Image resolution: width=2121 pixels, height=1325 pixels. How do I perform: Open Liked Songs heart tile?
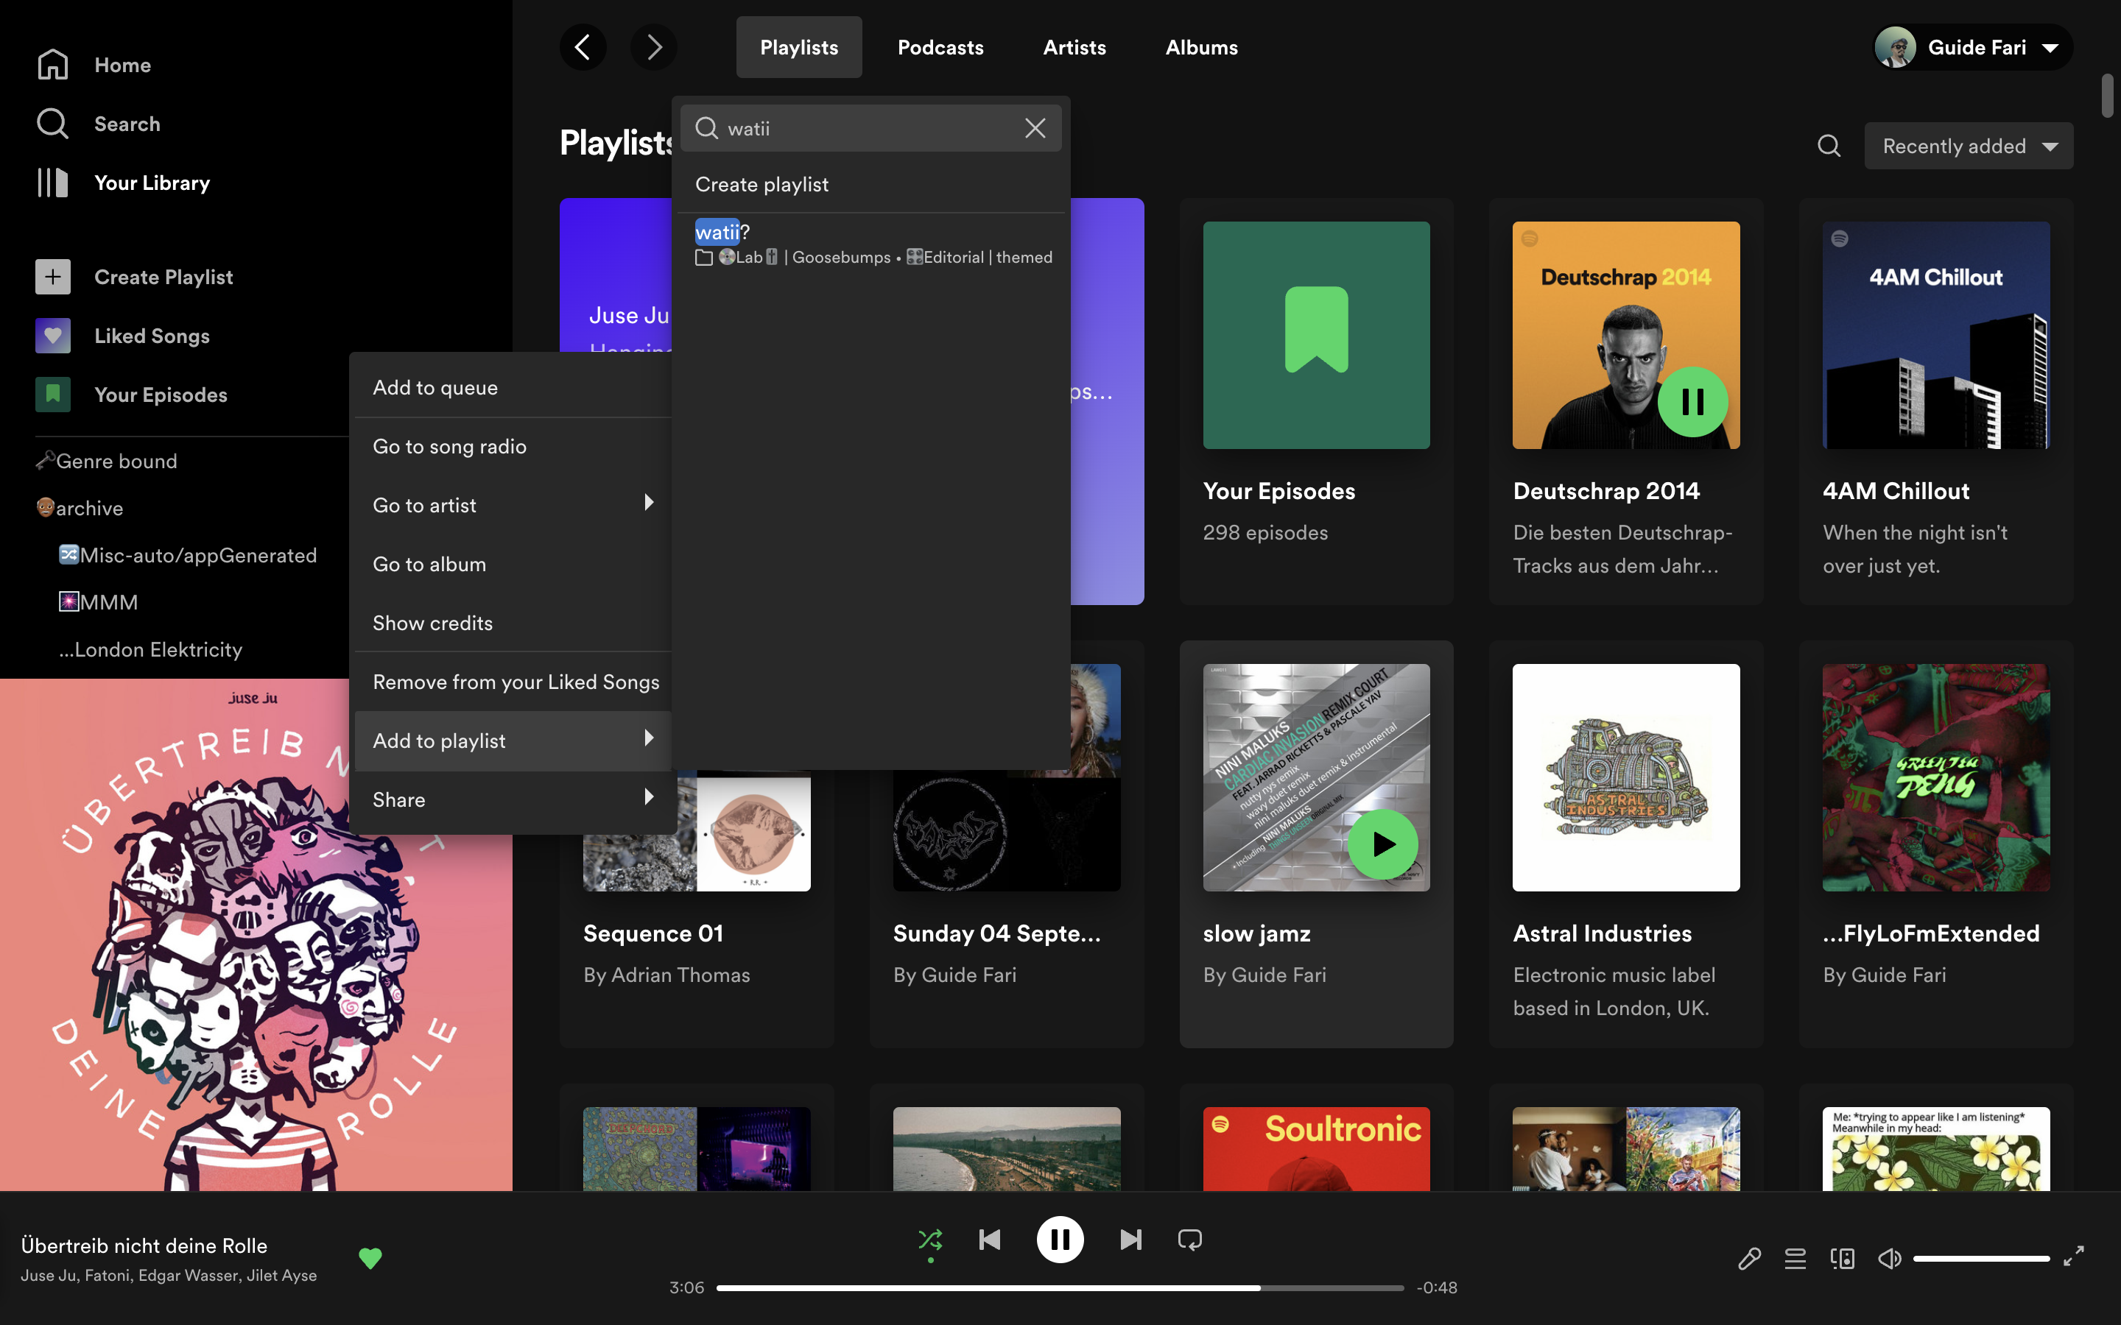(x=52, y=336)
